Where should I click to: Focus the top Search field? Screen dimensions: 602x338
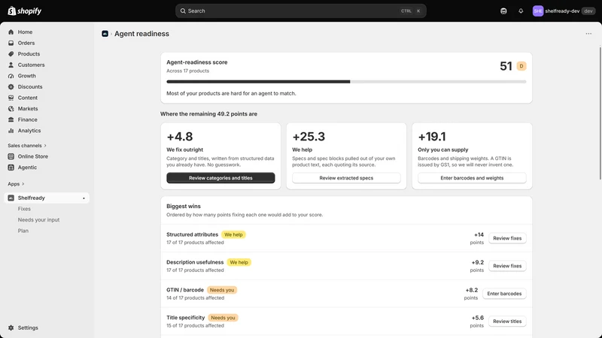point(300,11)
